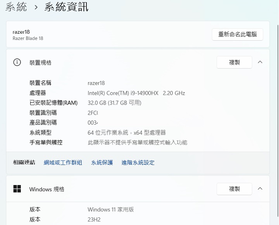
Task: Click the 處理器 label
Action: [38, 93]
